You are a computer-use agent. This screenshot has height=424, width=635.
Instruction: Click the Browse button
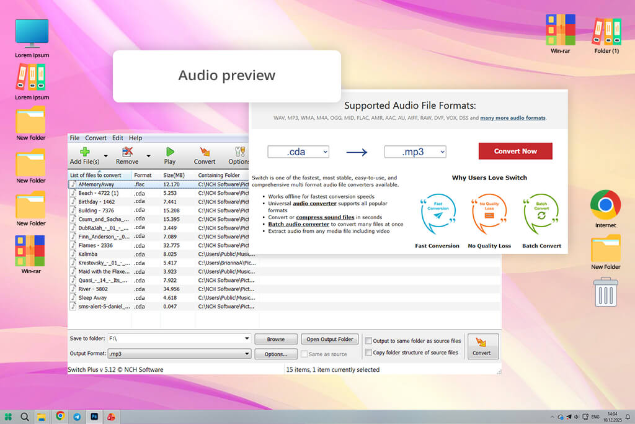(x=276, y=340)
